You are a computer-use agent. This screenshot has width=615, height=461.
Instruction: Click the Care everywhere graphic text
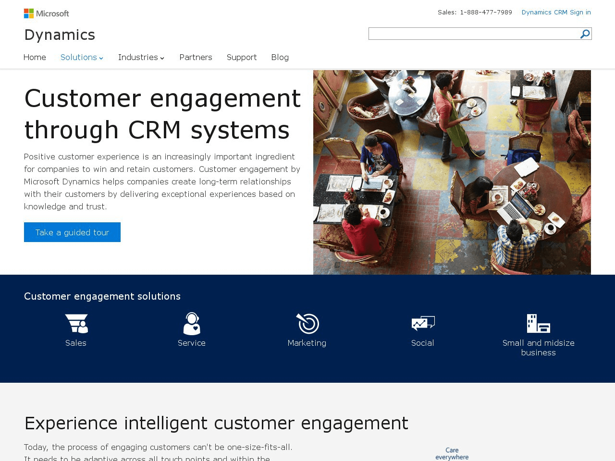pyautogui.click(x=452, y=454)
